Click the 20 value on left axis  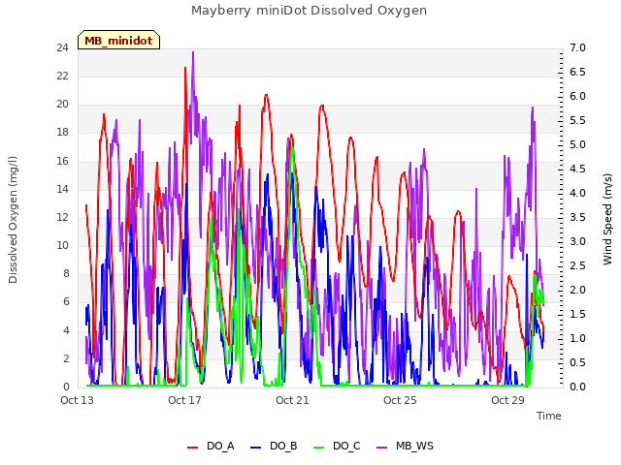pos(63,104)
